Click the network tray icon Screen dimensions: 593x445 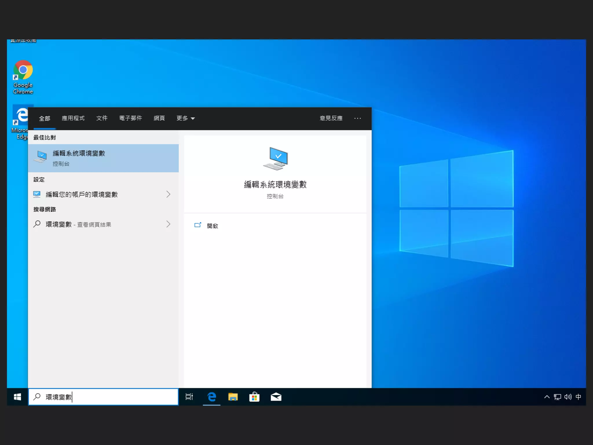pyautogui.click(x=557, y=397)
